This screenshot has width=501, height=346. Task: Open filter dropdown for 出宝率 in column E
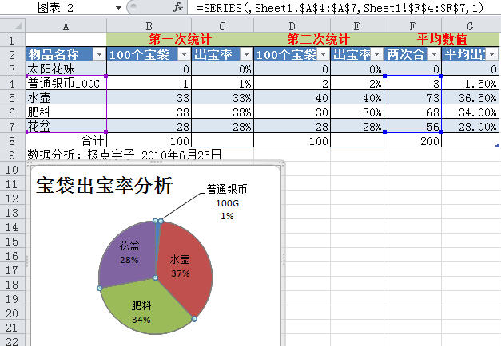pos(376,54)
